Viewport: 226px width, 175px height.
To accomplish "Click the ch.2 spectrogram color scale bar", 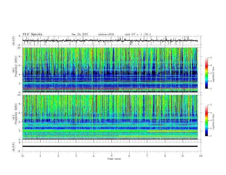I will tap(206, 120).
